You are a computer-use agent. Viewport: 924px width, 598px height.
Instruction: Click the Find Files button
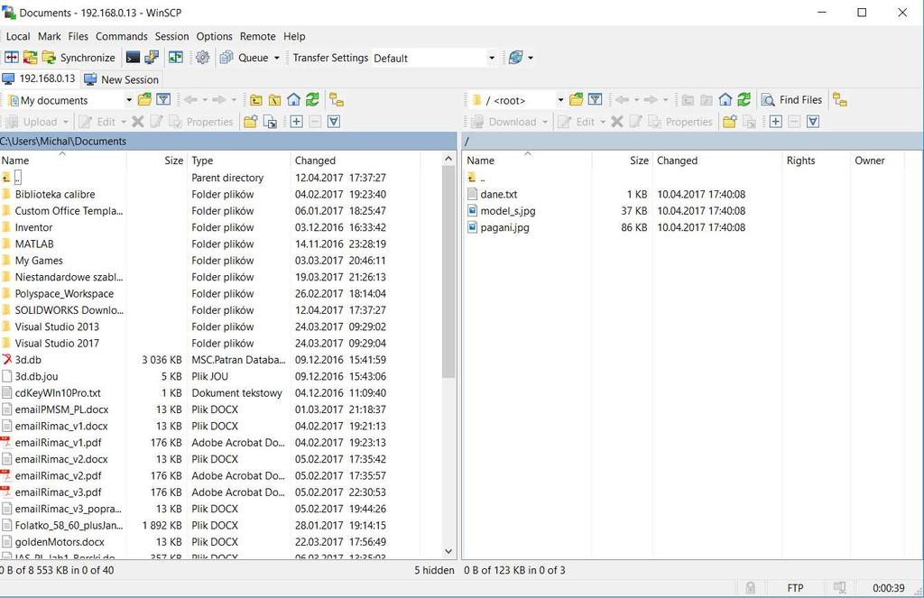click(x=791, y=99)
